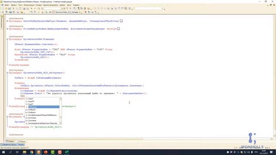Click the procedure icon left of procedure combo
Viewport: 276px width, 155px height.
coord(53,12)
